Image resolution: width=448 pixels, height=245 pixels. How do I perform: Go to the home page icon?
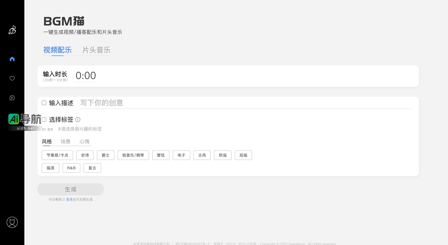12,59
